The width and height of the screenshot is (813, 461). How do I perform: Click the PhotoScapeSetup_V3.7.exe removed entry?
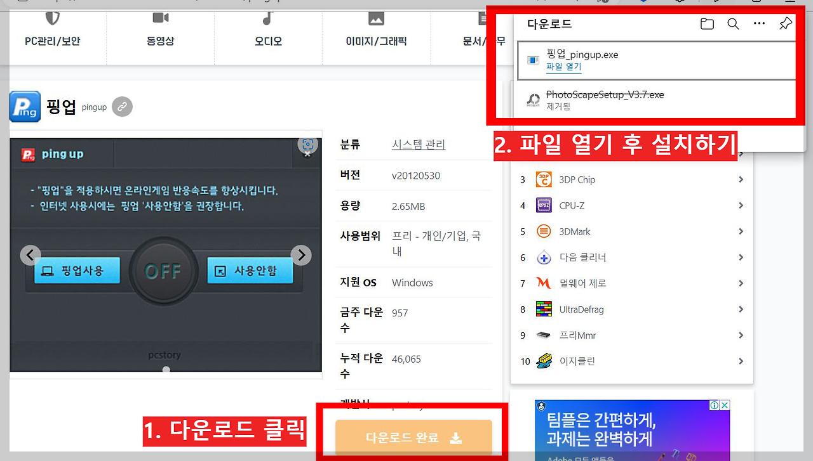[656, 100]
